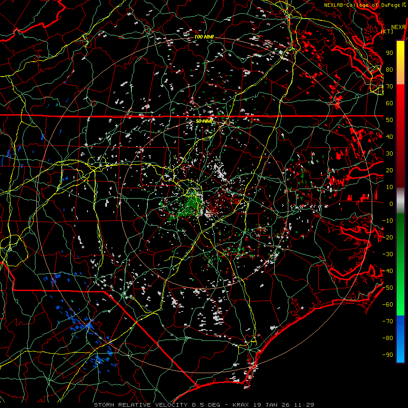408x408 pixels.
Task: Click the '-90' value on the velocity scale
Action: 388,355
